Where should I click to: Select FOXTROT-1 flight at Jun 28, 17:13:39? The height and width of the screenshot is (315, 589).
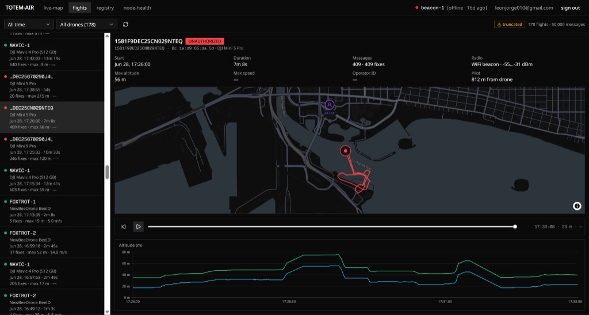(x=52, y=211)
